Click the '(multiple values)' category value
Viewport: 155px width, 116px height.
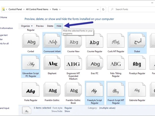coord(107,108)
